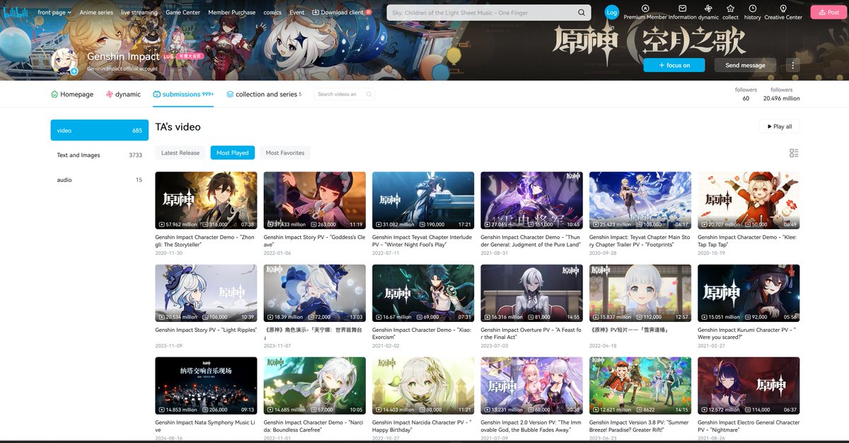Click the bilibili logo in the header
This screenshot has height=443, width=849.
tap(16, 12)
